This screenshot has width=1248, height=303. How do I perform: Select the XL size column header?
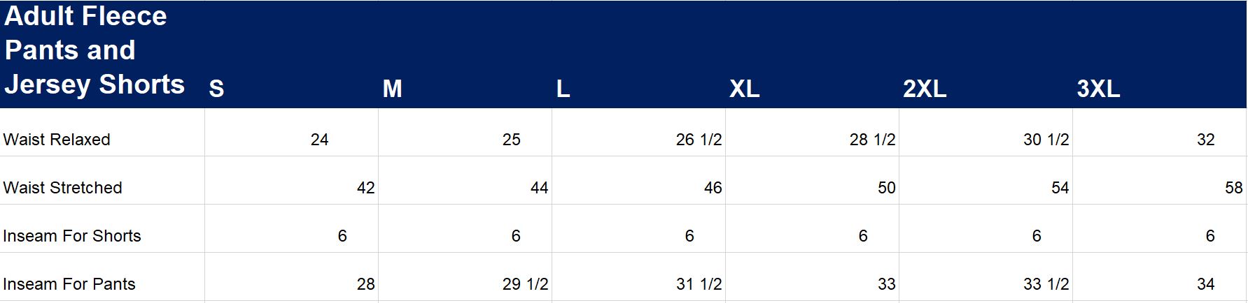pyautogui.click(x=744, y=89)
